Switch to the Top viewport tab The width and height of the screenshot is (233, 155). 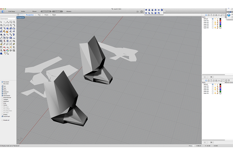point(39,15)
